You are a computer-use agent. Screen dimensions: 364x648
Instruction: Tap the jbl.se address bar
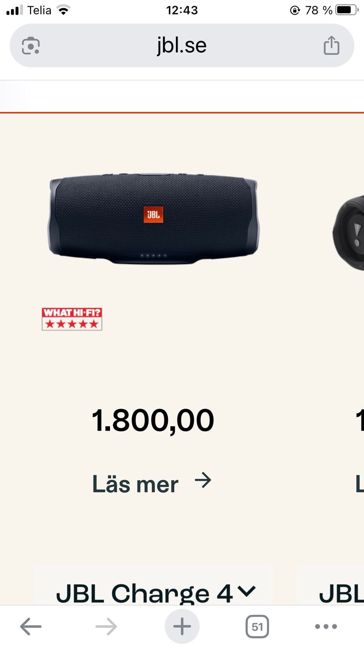(182, 46)
